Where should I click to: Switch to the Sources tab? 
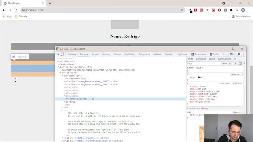pyautogui.click(x=117, y=54)
